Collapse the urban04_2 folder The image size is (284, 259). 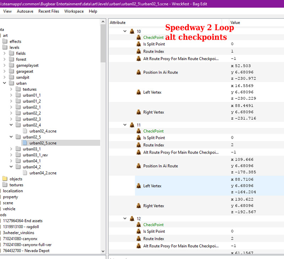[x=11, y=167]
